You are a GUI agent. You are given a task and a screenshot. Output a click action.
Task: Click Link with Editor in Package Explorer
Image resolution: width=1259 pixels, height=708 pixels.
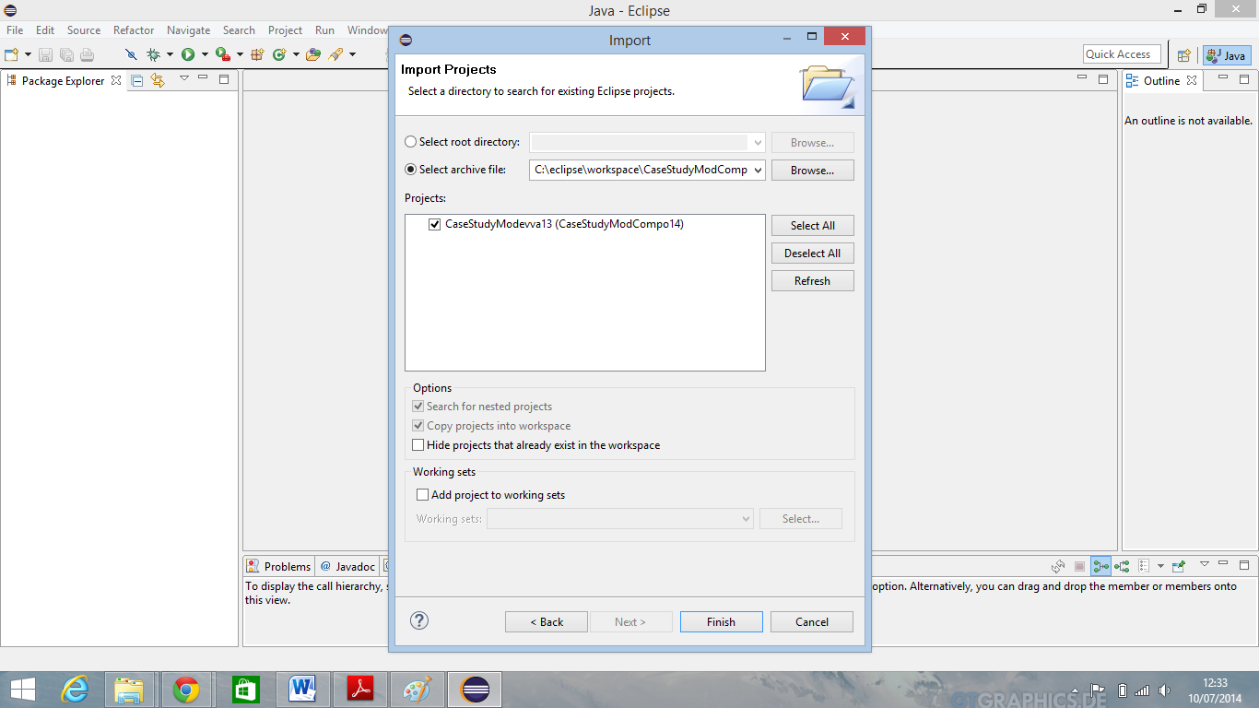(158, 80)
